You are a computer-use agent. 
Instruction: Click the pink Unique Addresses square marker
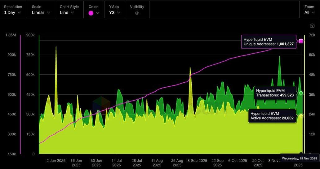[x=301, y=41]
